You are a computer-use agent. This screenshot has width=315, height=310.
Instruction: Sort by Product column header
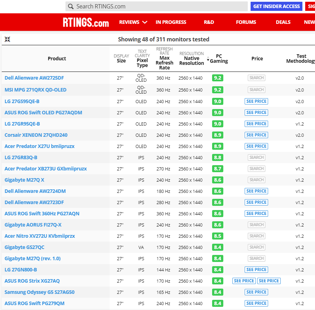point(57,59)
